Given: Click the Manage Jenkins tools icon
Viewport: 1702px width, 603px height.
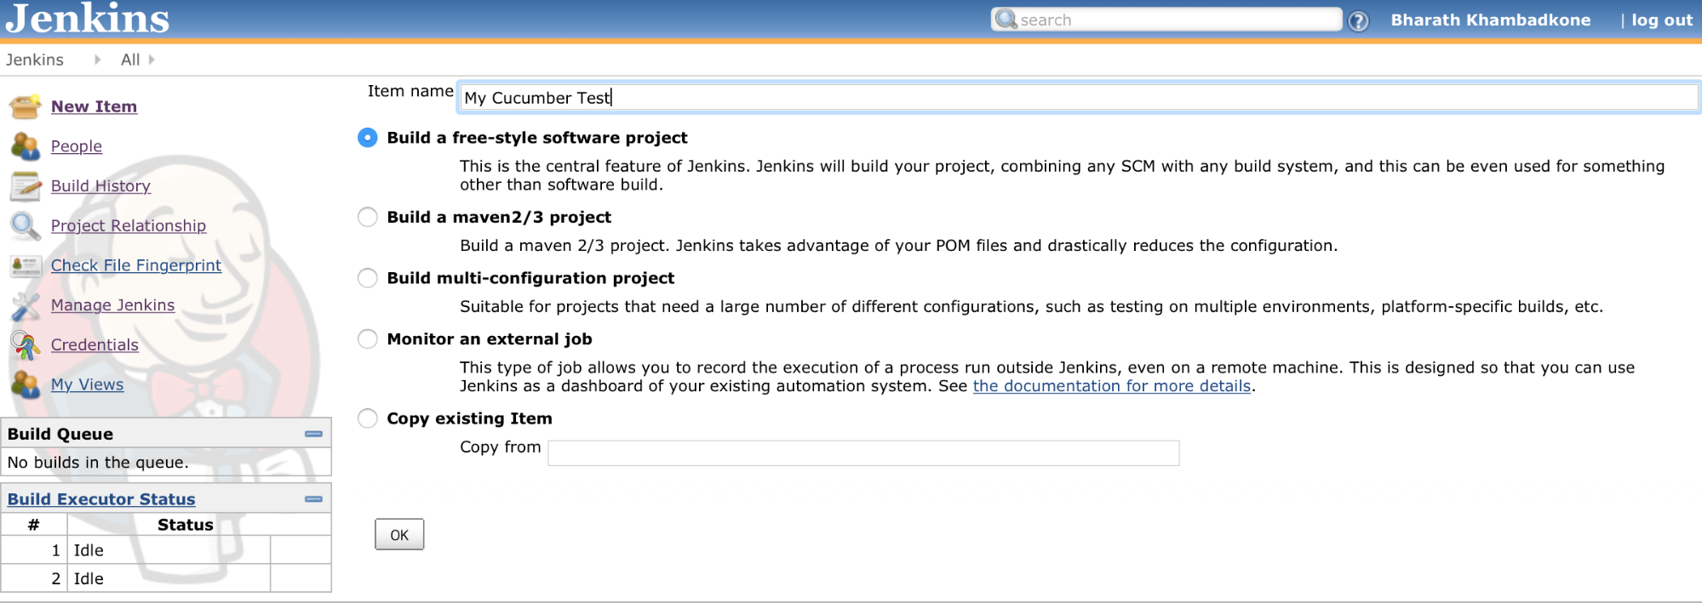Looking at the screenshot, I should pos(25,305).
